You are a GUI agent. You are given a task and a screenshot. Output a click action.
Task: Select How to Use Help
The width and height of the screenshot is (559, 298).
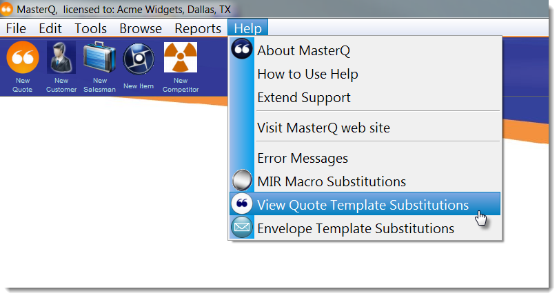pyautogui.click(x=307, y=74)
